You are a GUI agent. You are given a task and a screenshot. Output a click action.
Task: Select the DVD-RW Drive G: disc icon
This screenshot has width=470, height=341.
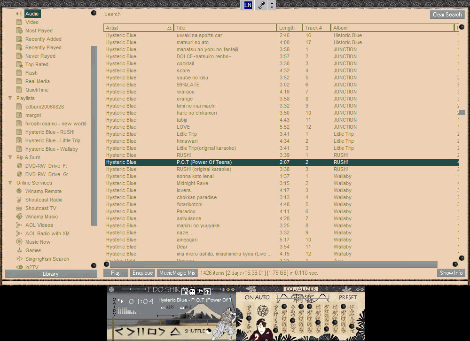tap(19, 174)
